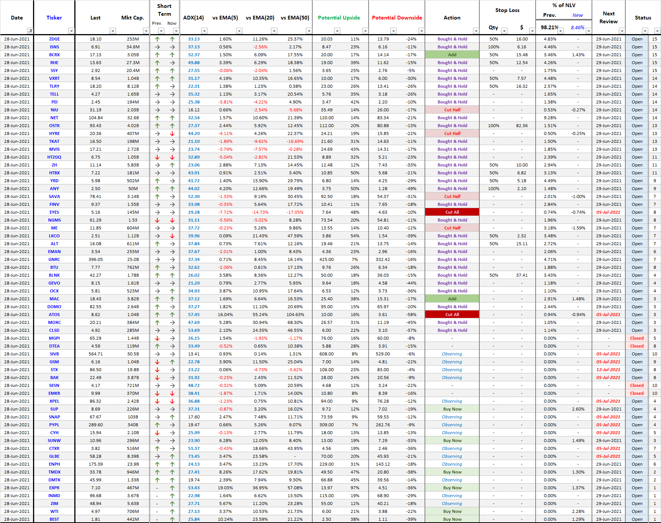The height and width of the screenshot is (523, 661).
Task: Select the Observing action cell for SIVB
Action: (x=452, y=354)
